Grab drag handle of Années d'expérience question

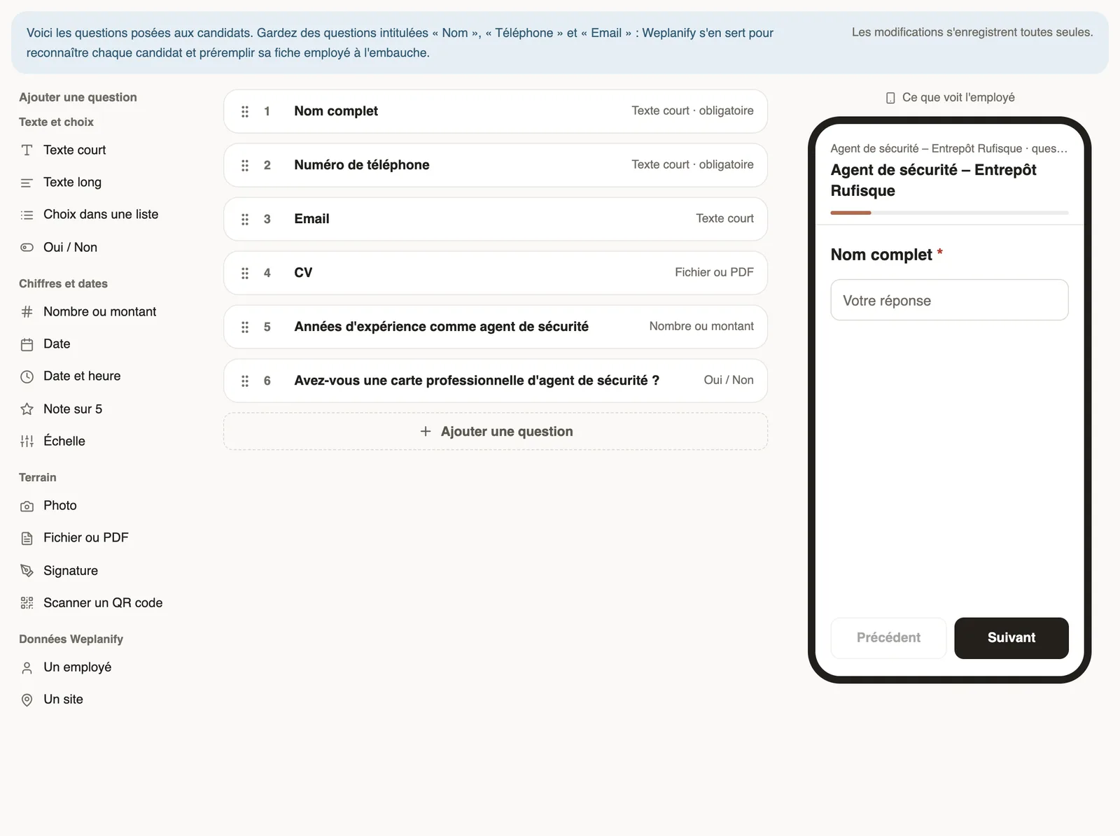[x=245, y=327]
